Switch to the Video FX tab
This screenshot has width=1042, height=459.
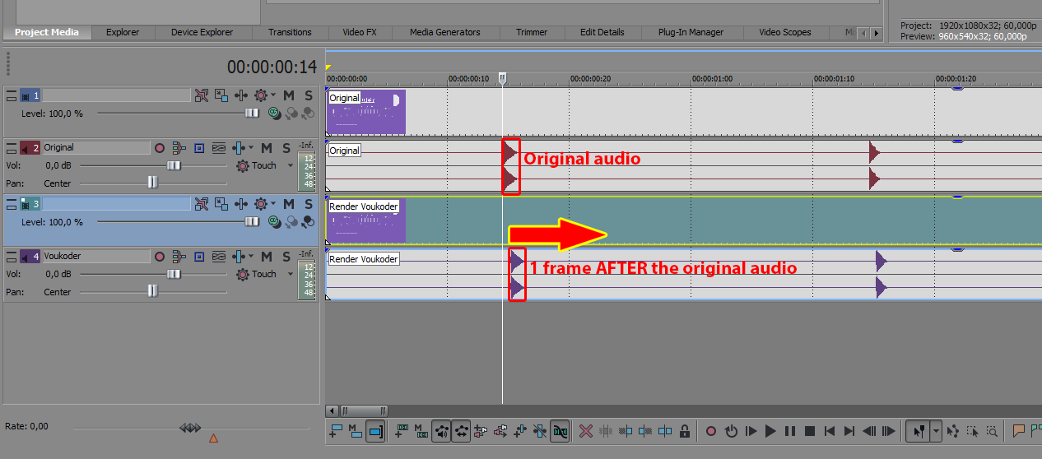click(359, 32)
